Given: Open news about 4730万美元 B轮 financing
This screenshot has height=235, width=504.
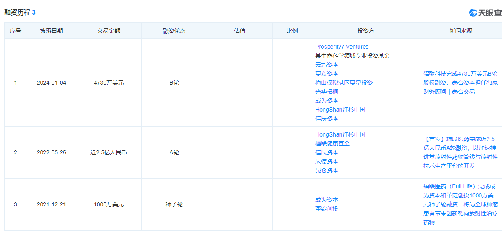Looking at the screenshot, I should tap(460, 83).
